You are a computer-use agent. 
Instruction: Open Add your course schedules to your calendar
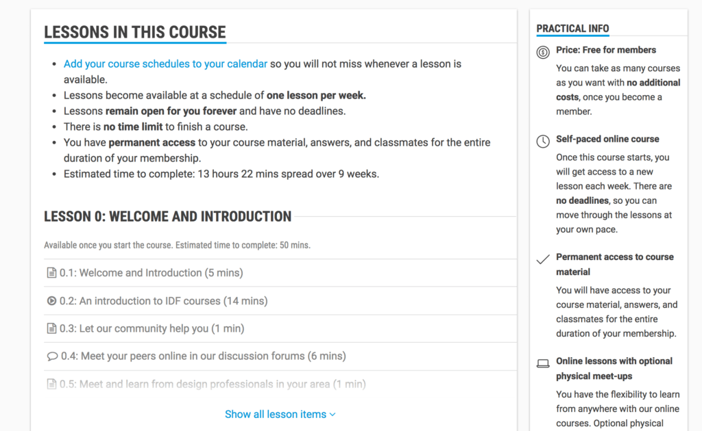click(x=165, y=64)
